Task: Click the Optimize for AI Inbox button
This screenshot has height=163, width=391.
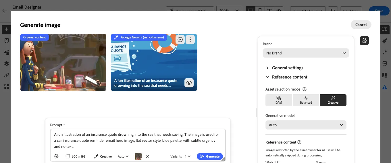Action: coord(190,11)
